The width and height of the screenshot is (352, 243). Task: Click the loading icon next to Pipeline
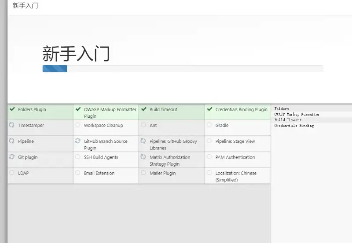[12, 141]
